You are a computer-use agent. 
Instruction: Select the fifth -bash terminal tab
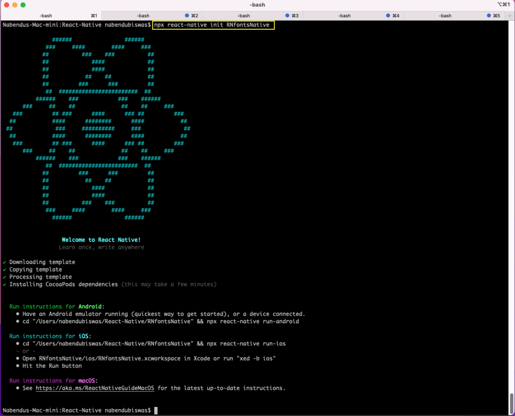446,15
